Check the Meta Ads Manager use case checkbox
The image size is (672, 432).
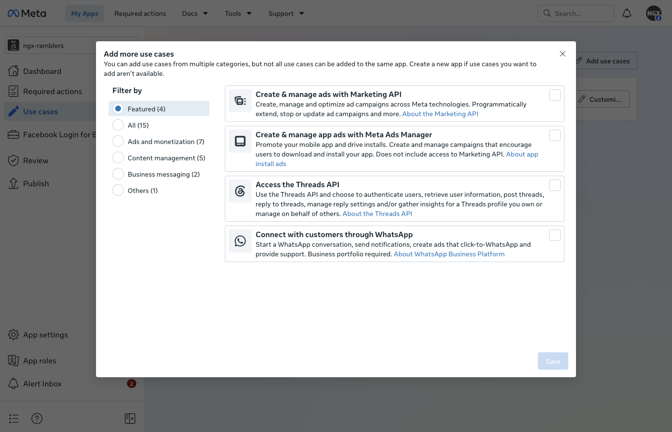(x=555, y=135)
